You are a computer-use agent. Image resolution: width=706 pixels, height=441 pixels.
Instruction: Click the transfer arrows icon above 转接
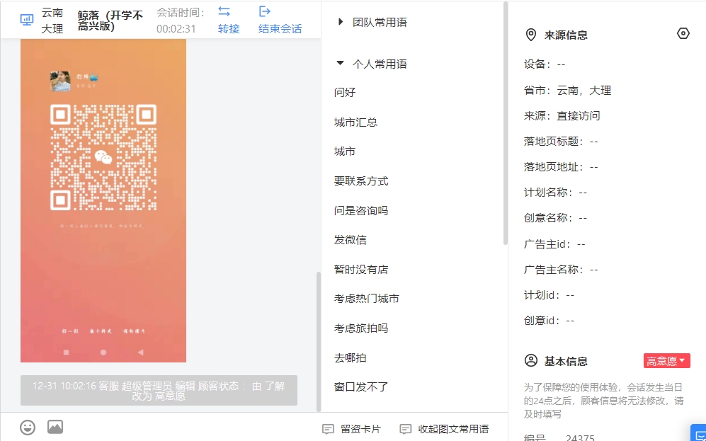pyautogui.click(x=224, y=11)
